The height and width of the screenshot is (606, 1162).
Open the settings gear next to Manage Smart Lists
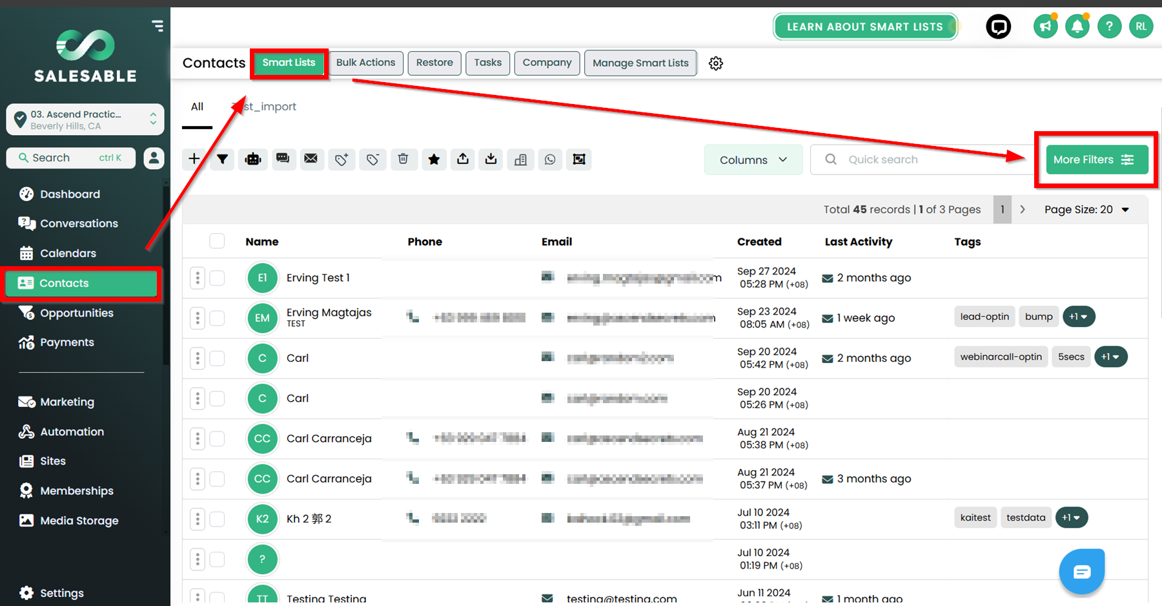[x=716, y=63]
